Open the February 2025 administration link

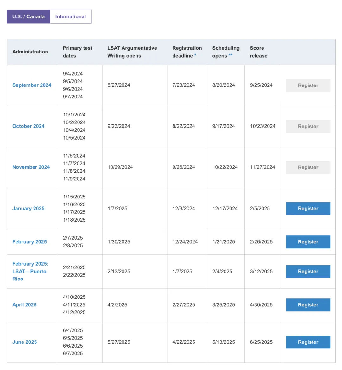pyautogui.click(x=29, y=242)
